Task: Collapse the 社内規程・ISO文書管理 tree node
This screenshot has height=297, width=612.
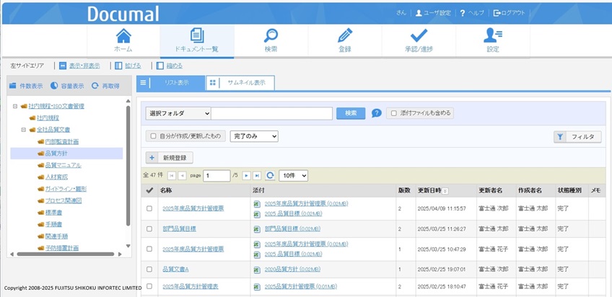Action: coord(15,106)
